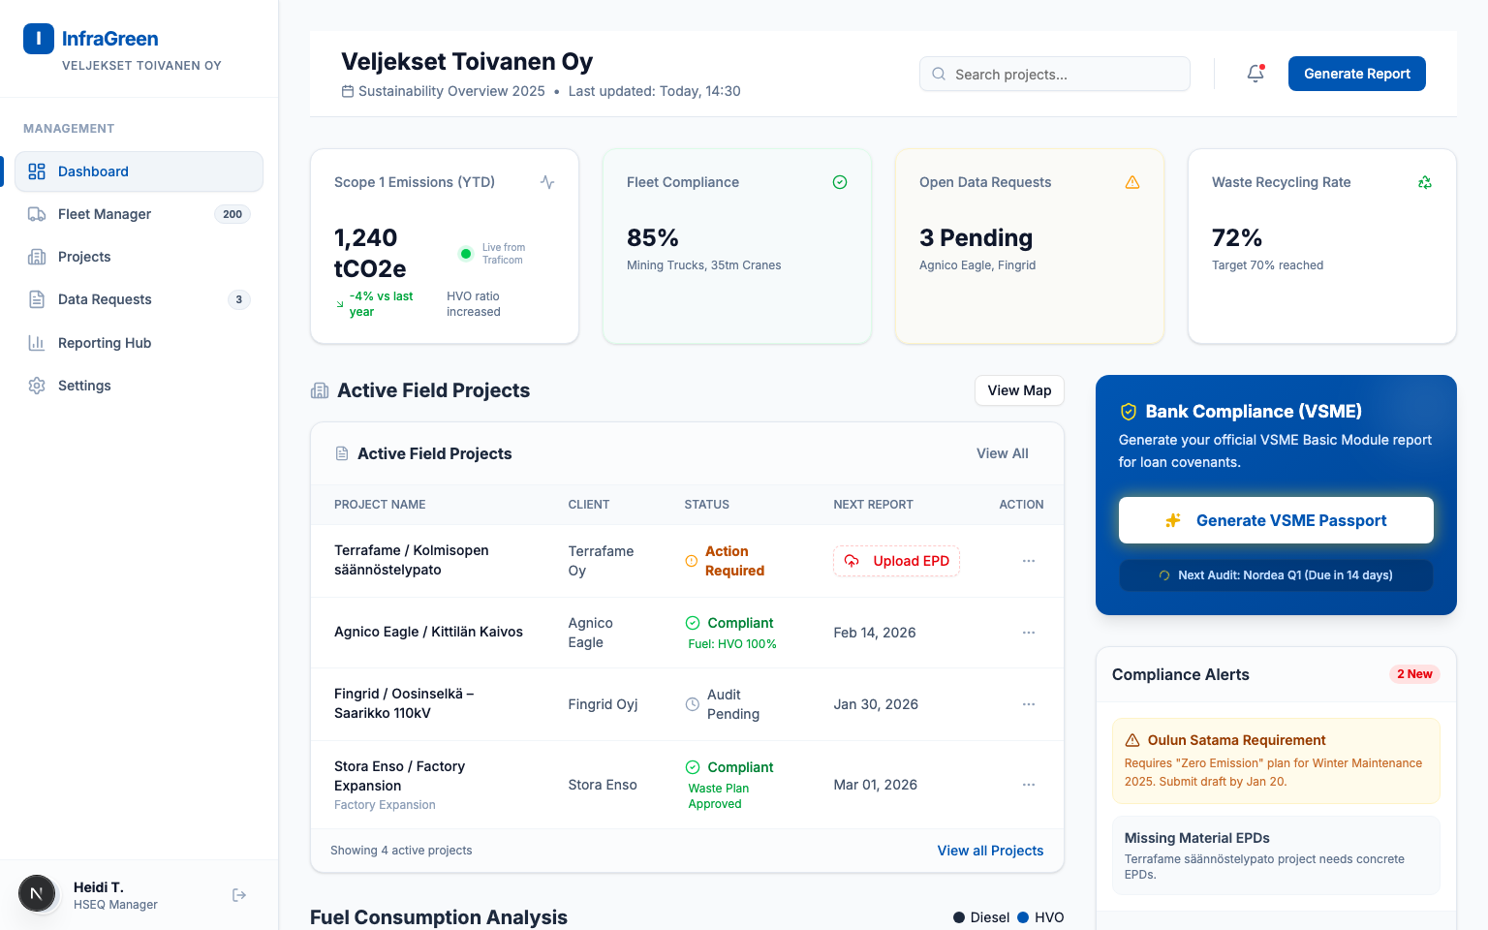Open the notification bell icon
1488x930 pixels.
click(1255, 73)
